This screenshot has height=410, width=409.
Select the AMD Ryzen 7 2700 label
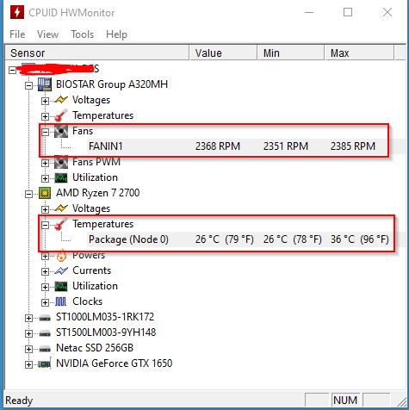point(98,193)
